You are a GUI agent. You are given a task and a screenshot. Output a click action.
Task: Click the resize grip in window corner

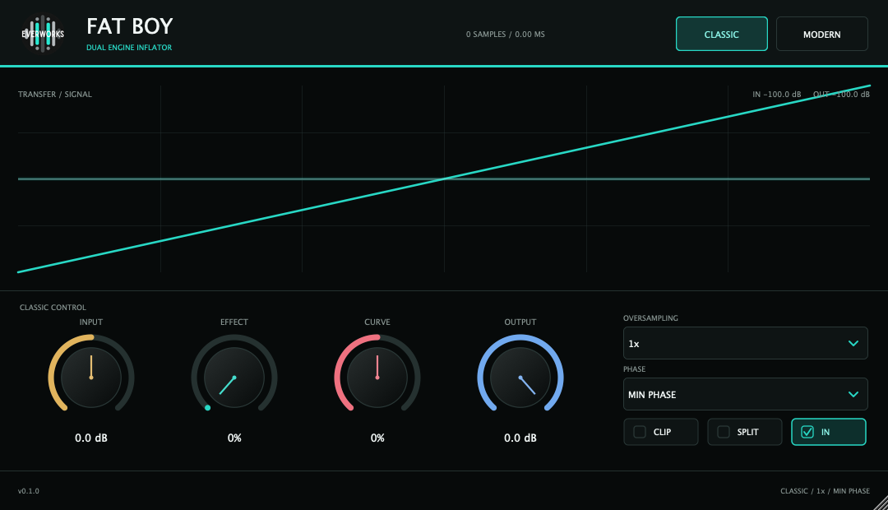pos(881,503)
